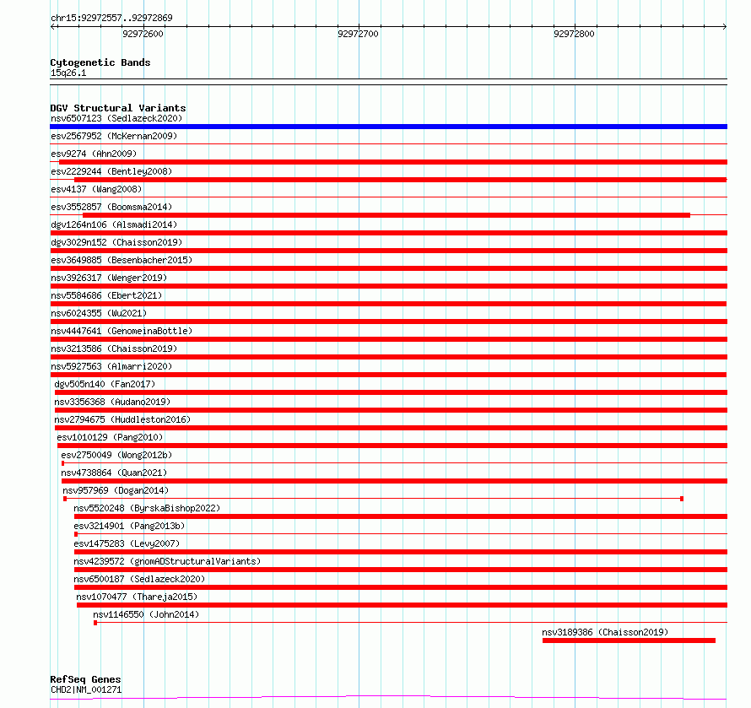Select nsv6500187 (Sedlazeck2020) label
Image resolution: width=751 pixels, height=708 pixels.
(139, 579)
